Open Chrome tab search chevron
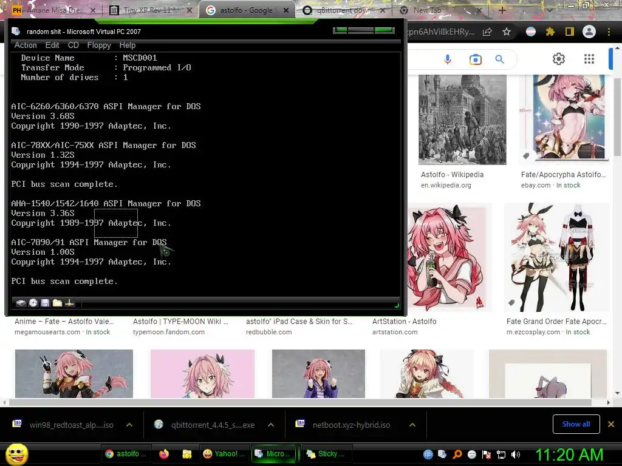The image size is (622, 466). tap(550, 10)
